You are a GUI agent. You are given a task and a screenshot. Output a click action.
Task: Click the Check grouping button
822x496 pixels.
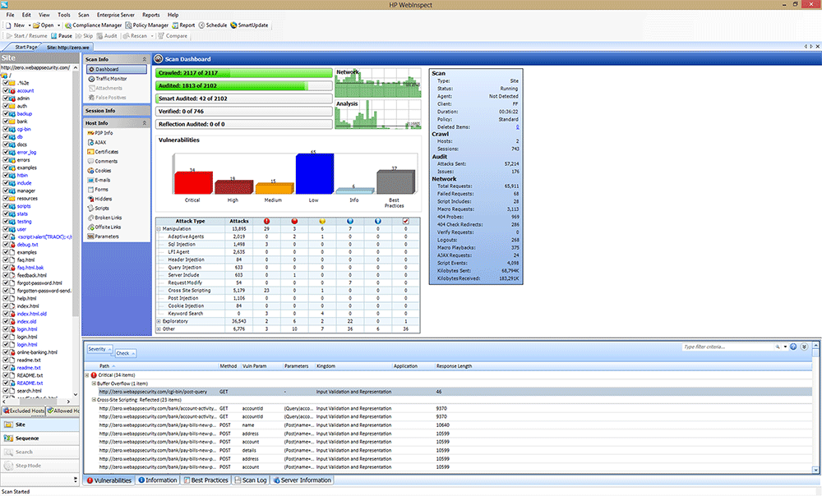tap(125, 353)
